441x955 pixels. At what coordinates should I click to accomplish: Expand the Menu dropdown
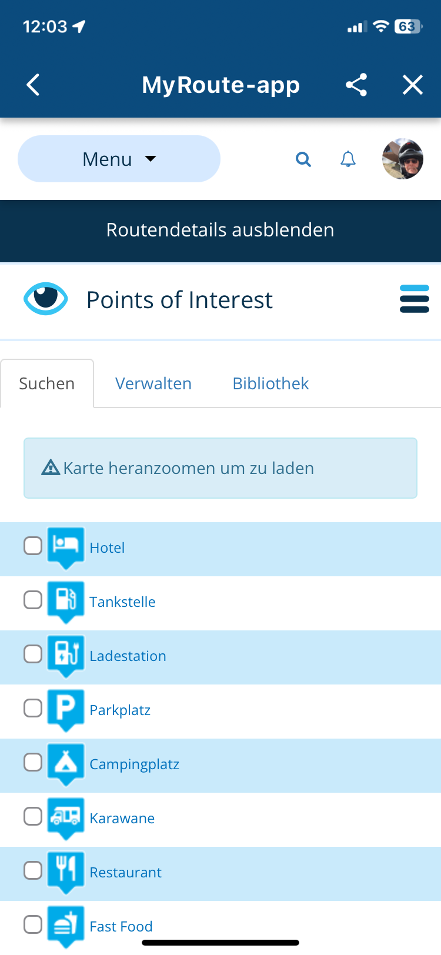119,159
